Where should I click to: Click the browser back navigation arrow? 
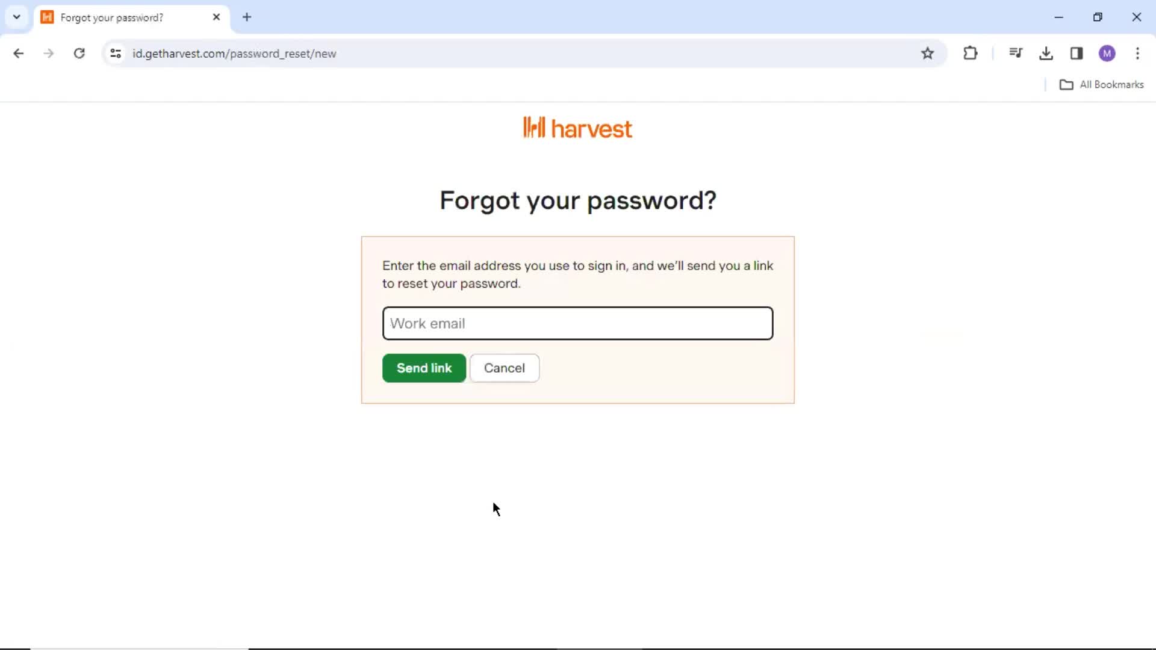(x=19, y=53)
